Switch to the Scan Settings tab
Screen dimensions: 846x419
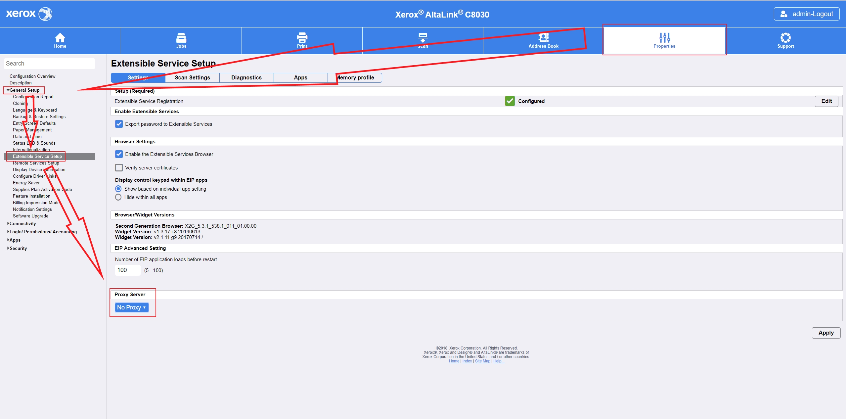click(192, 77)
